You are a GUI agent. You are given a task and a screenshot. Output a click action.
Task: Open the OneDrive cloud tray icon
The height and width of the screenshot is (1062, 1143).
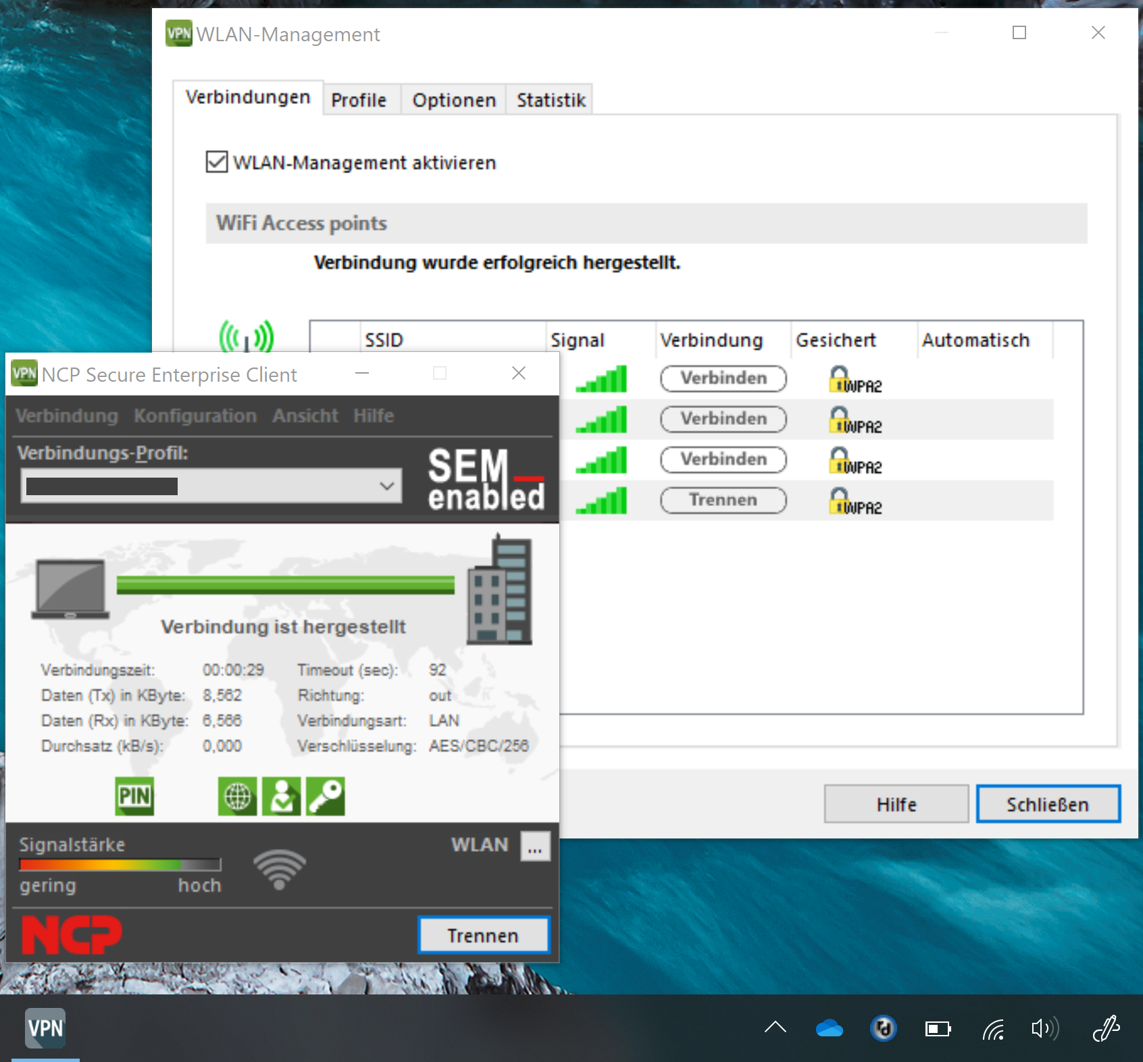click(x=829, y=1028)
